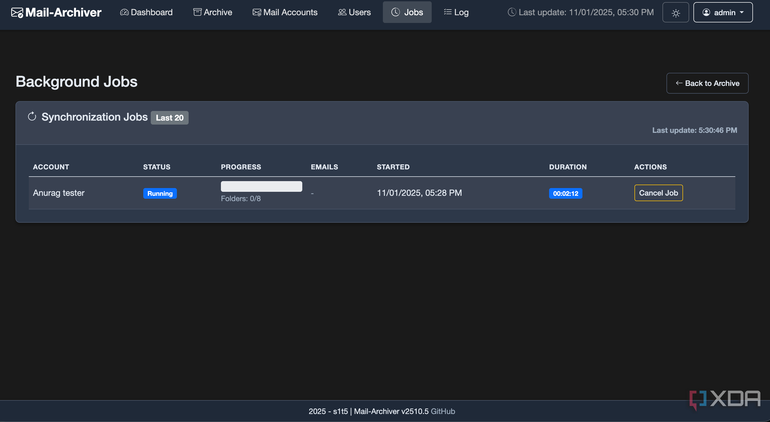Click the Last update 5:30:46 PM text

point(694,130)
